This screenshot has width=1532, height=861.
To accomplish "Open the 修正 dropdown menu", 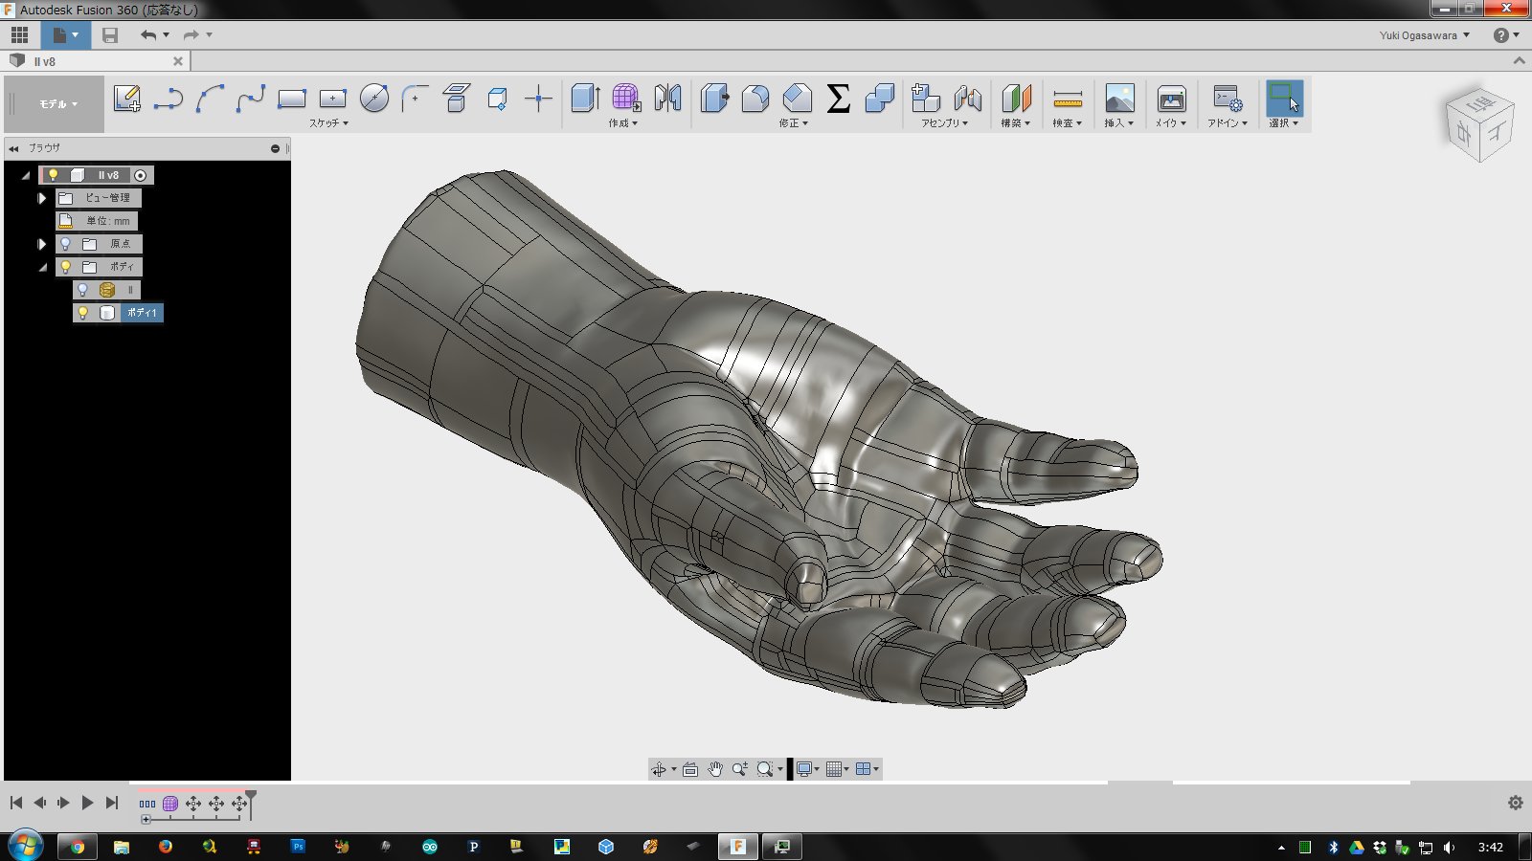I will (794, 123).
